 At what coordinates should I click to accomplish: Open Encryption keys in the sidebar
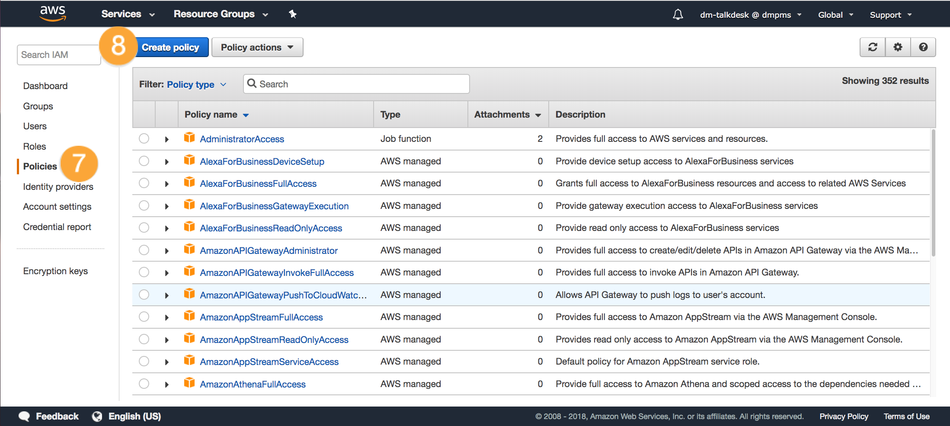pyautogui.click(x=55, y=271)
